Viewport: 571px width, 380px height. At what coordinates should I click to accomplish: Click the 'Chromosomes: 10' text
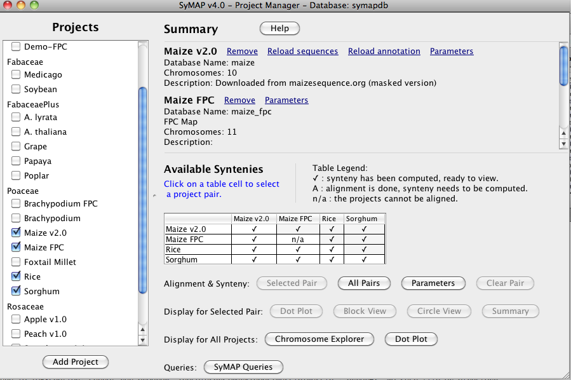[200, 73]
